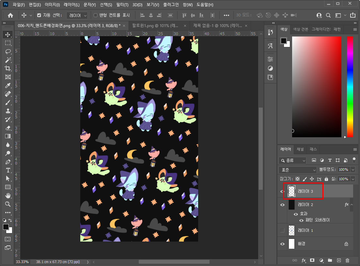Select the Gradient tool

(x=8, y=137)
